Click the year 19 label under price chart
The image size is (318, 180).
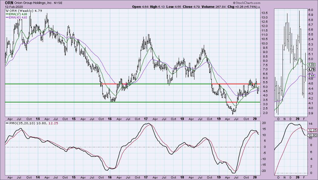click(x=219, y=119)
